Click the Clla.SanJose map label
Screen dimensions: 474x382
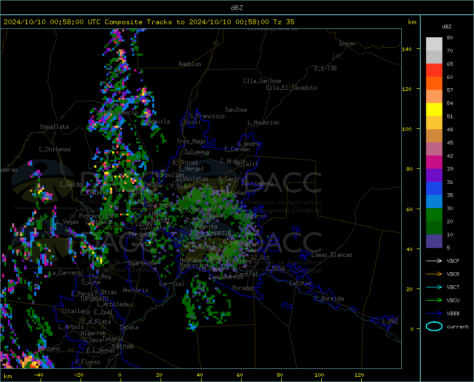[x=262, y=81]
